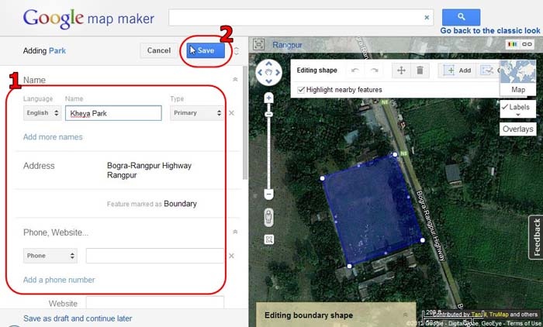Image resolution: width=543 pixels, height=327 pixels.
Task: Undo the last shape edit
Action: coord(355,71)
